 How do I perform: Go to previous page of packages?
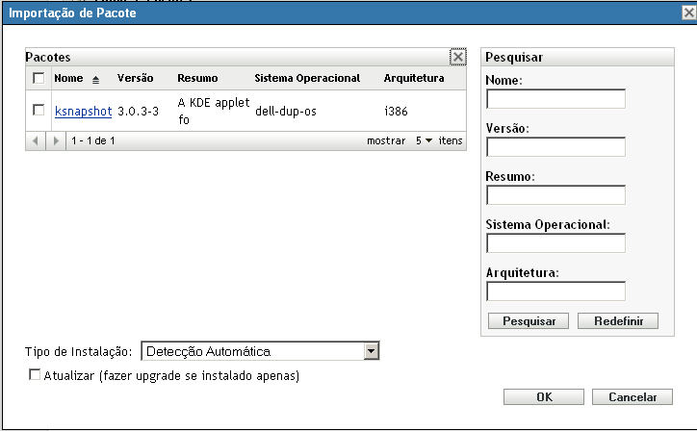35,140
